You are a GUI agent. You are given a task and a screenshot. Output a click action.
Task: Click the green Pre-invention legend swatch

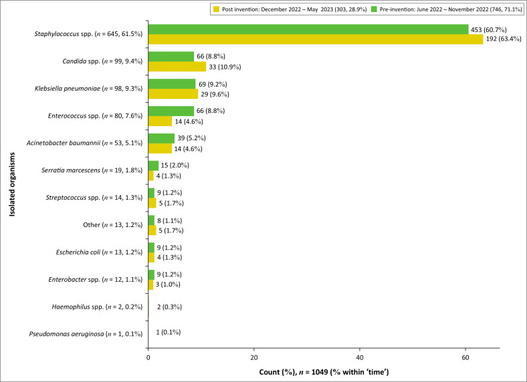376,9
